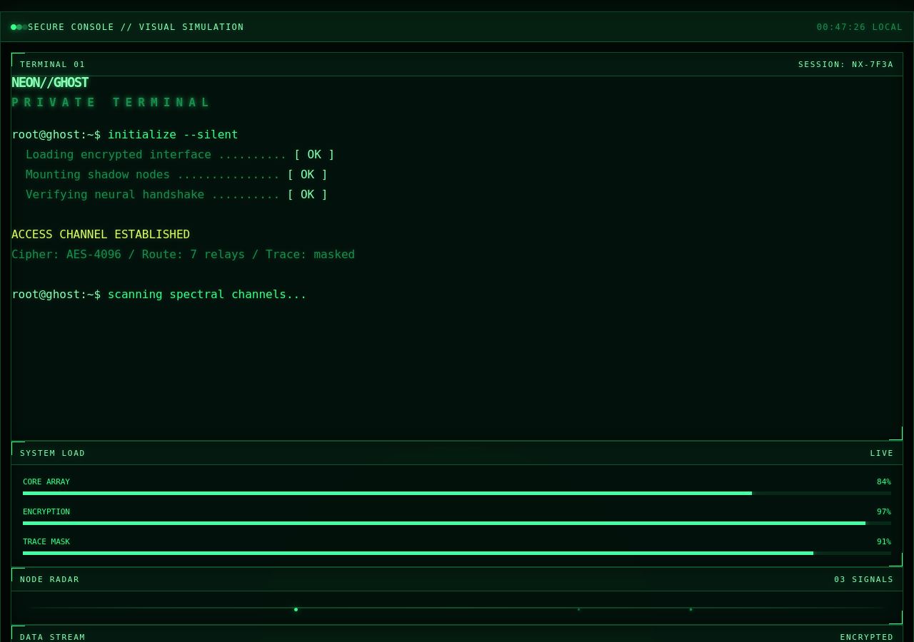
Task: Click the 'NEON//GHOST' heading
Action: pyautogui.click(x=50, y=83)
